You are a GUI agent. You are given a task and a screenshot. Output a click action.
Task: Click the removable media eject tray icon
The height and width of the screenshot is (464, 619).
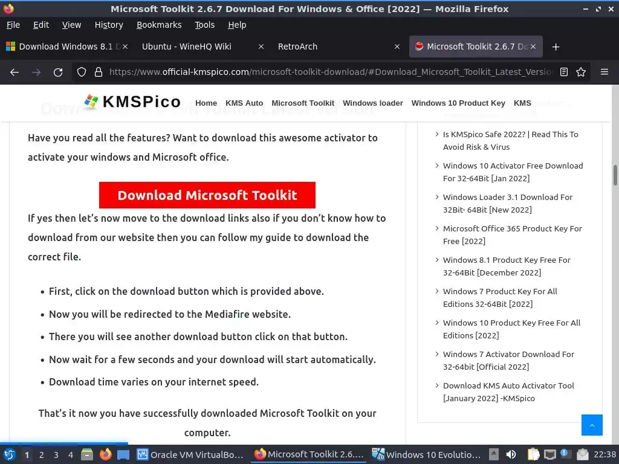[493, 454]
